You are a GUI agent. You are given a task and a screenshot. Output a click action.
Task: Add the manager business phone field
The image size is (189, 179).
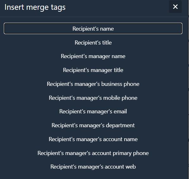(93, 84)
